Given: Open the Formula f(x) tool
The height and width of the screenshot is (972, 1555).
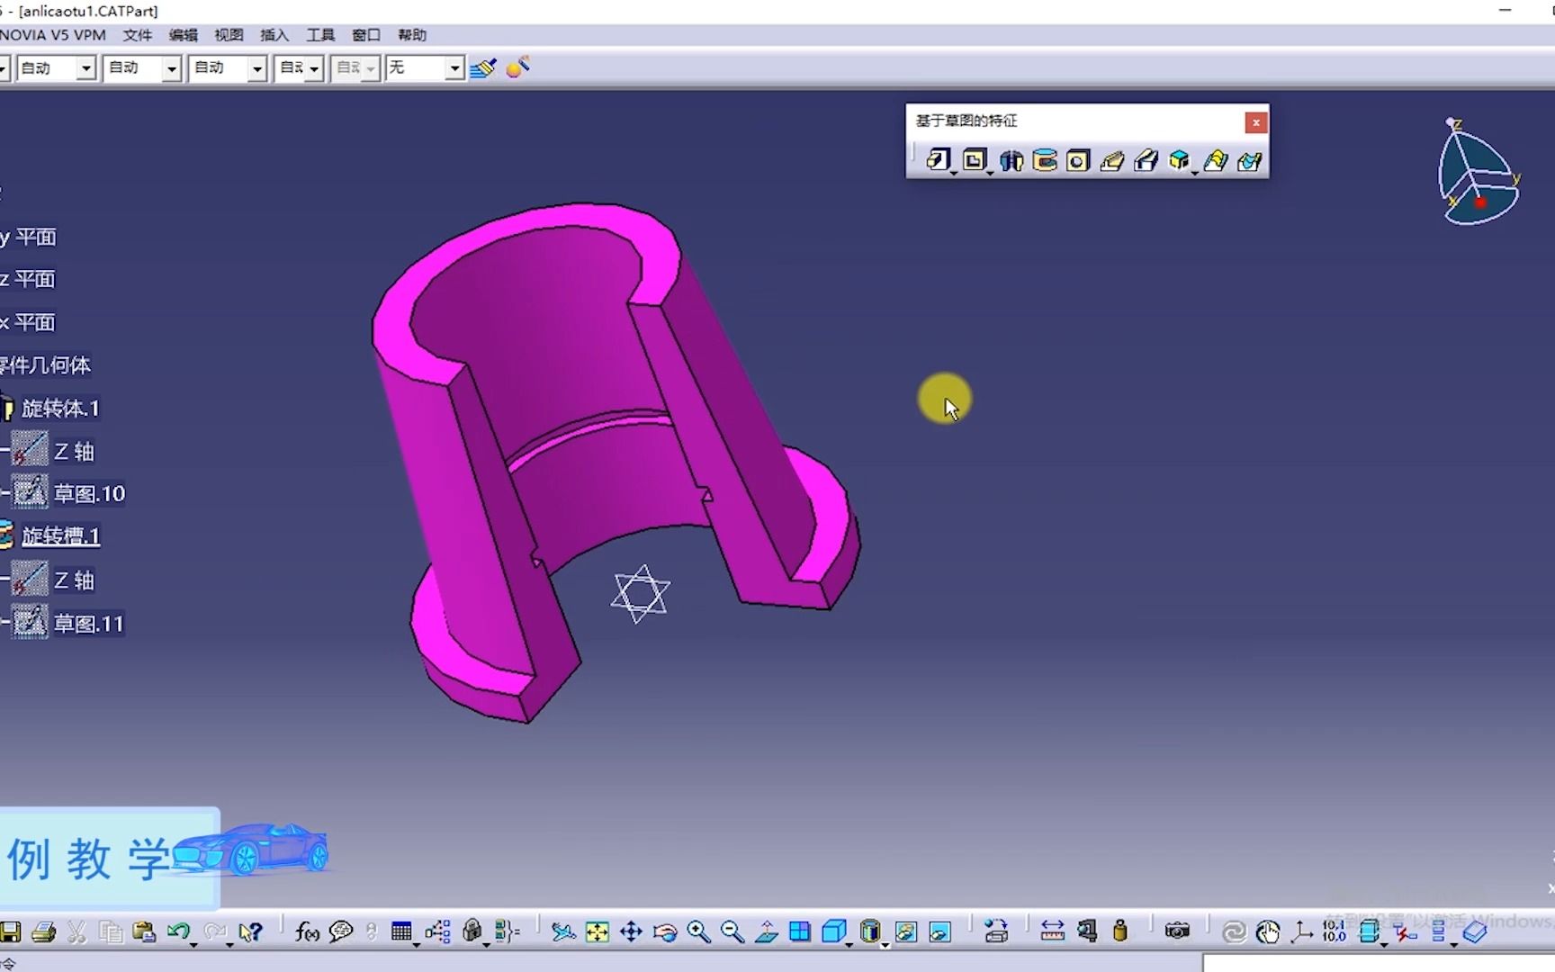Looking at the screenshot, I should click(x=307, y=932).
